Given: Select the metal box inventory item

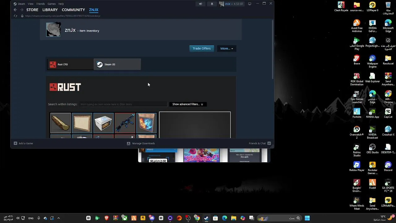Looking at the screenshot, I should [104, 123].
